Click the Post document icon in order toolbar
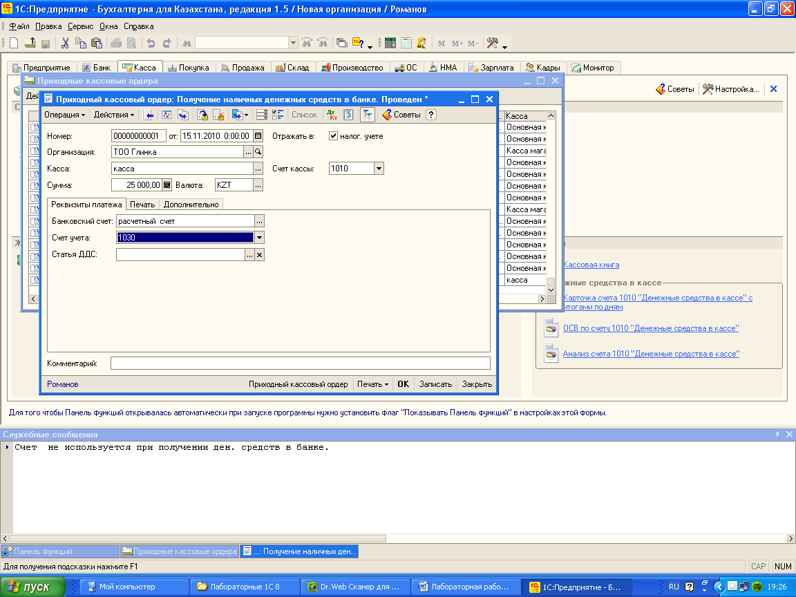The image size is (796, 597). (x=202, y=115)
